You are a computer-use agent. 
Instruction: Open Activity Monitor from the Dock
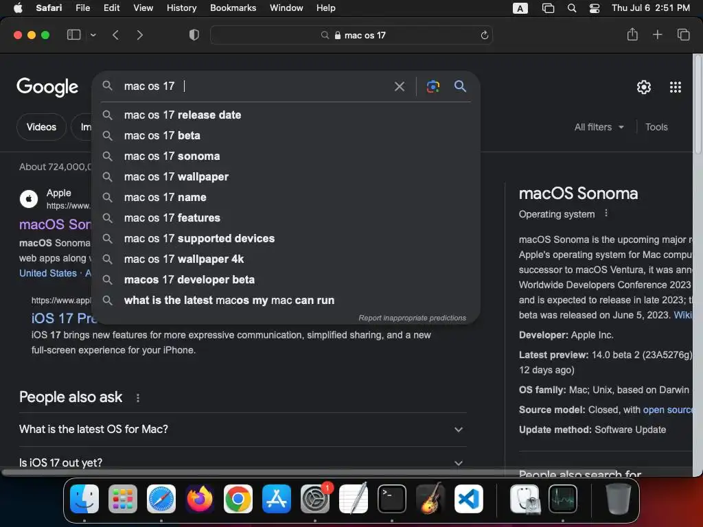(563, 499)
